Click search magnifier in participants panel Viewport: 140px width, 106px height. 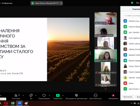click(x=125, y=16)
